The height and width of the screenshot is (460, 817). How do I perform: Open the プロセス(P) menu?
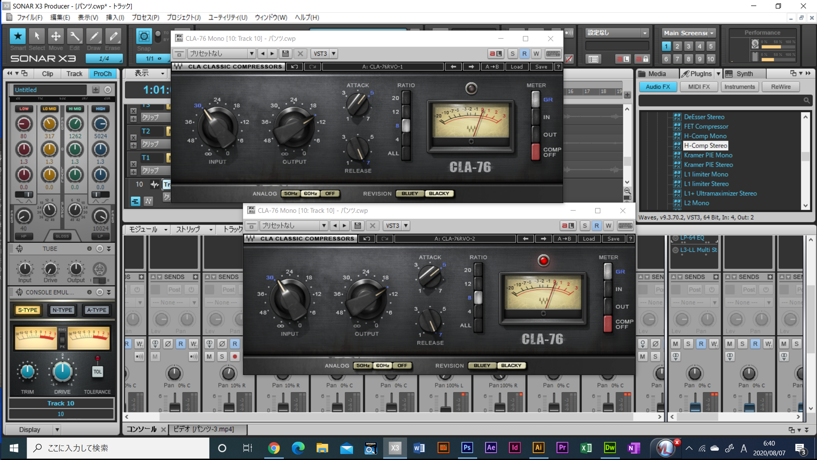pyautogui.click(x=145, y=17)
